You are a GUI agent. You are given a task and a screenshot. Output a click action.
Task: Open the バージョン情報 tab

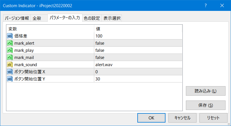[x=17, y=18]
